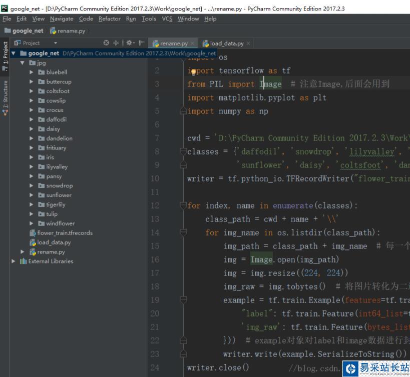The width and height of the screenshot is (410, 377).
Task: Click the Collapse All icon in Project toolbar
Action: 117,43
